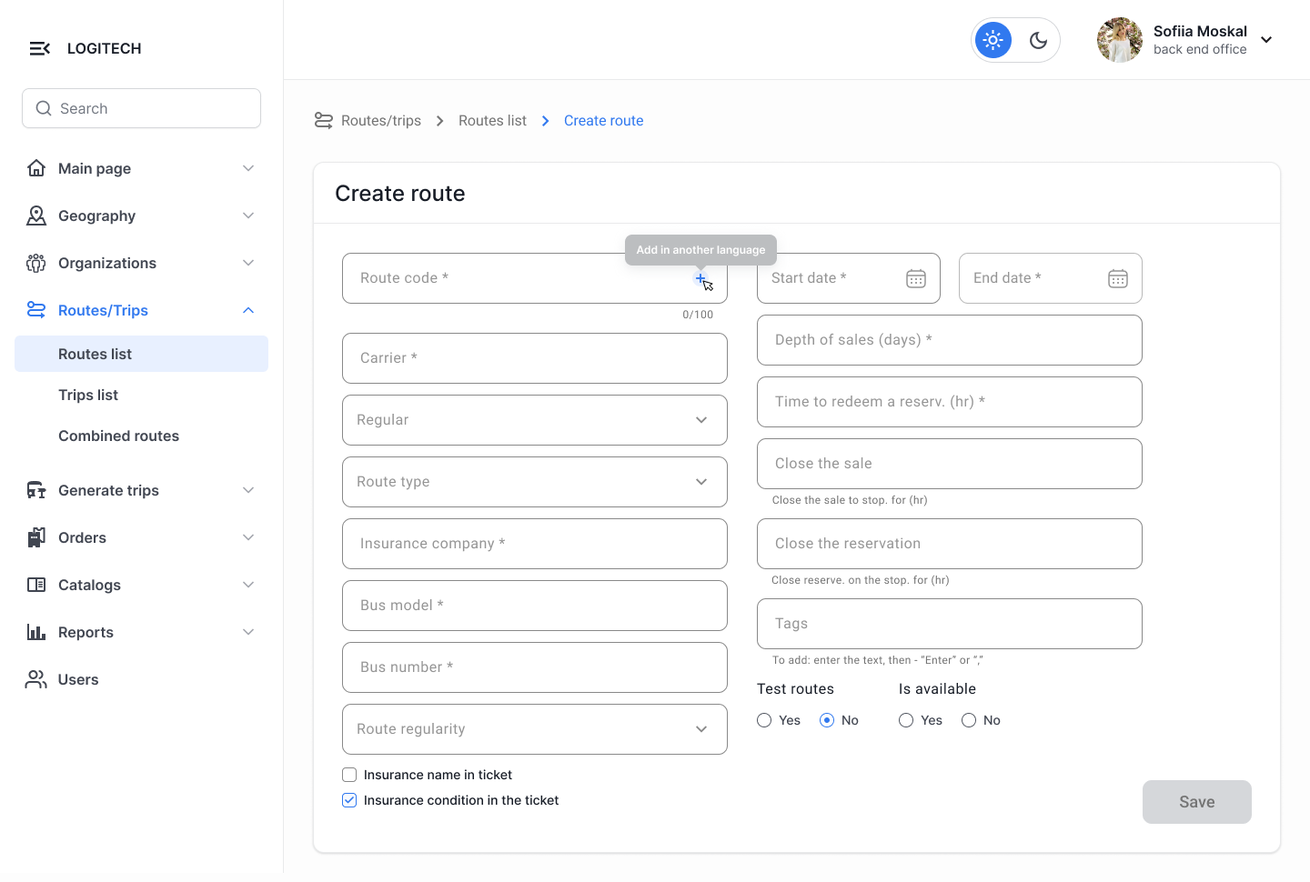
Task: Collapse the Routes/Trips section chevron
Action: coord(248,310)
